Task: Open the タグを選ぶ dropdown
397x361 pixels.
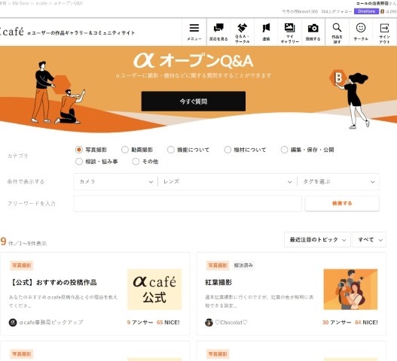Action: pyautogui.click(x=338, y=181)
